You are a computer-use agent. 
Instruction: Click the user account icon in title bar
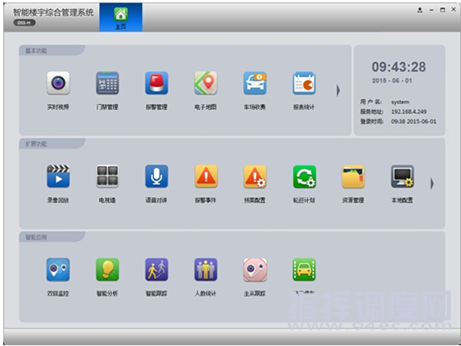pyautogui.click(x=420, y=10)
